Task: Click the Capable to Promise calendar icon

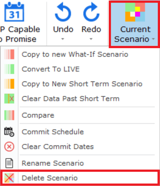Action: click(x=14, y=12)
